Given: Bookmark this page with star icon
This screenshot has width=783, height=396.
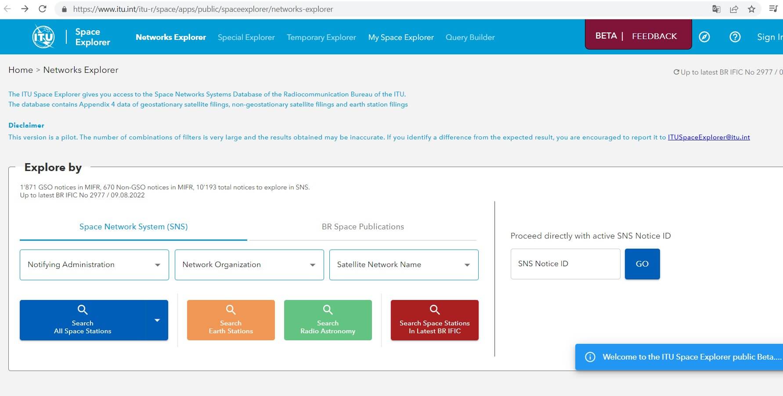Looking at the screenshot, I should point(751,9).
